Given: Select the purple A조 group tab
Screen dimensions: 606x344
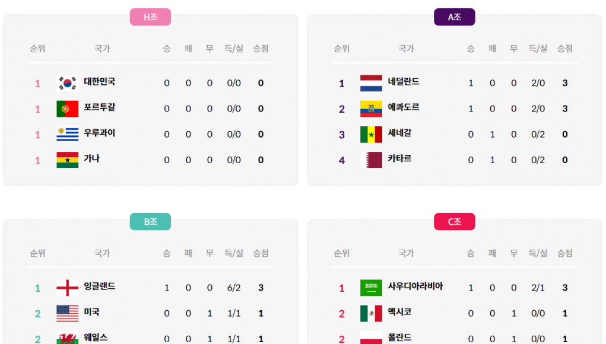Looking at the screenshot, I should coord(454,17).
